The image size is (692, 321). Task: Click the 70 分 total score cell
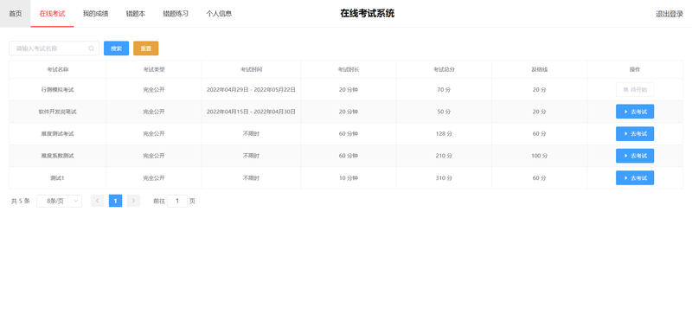click(x=444, y=90)
